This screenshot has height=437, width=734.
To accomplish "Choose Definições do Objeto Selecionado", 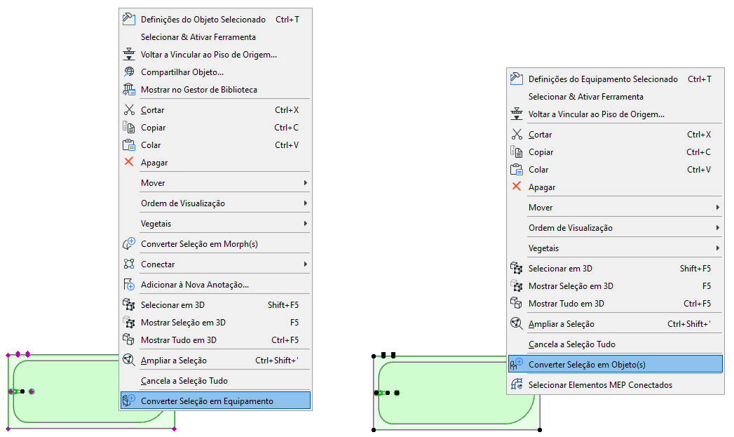I will click(216, 19).
